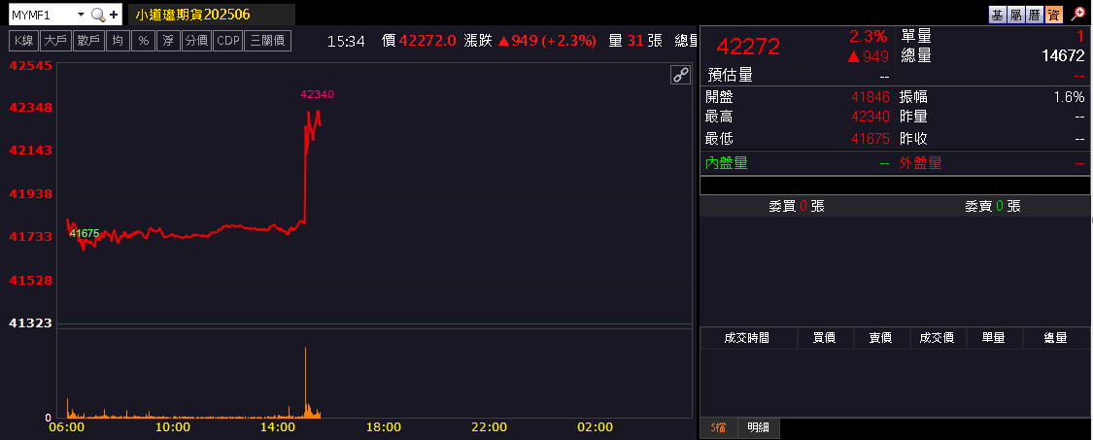1093x440 pixels.
Task: Click the 最低 value 41675 in panel
Action: click(871, 138)
